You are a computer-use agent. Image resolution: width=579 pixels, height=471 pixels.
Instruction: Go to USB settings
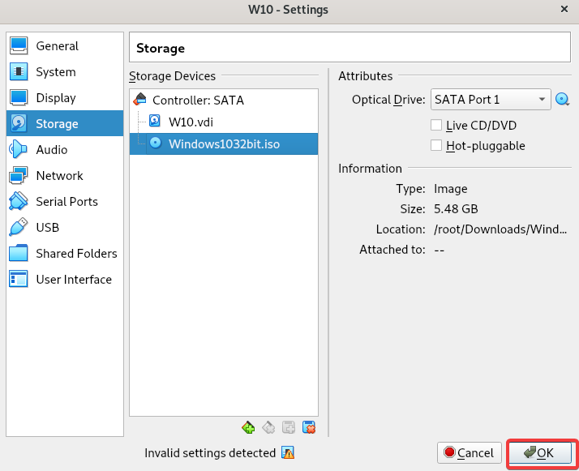coord(65,227)
